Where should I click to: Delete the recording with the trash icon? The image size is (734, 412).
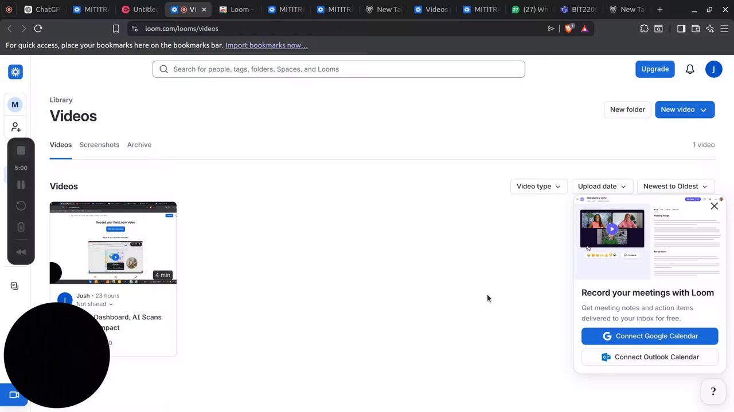21,227
